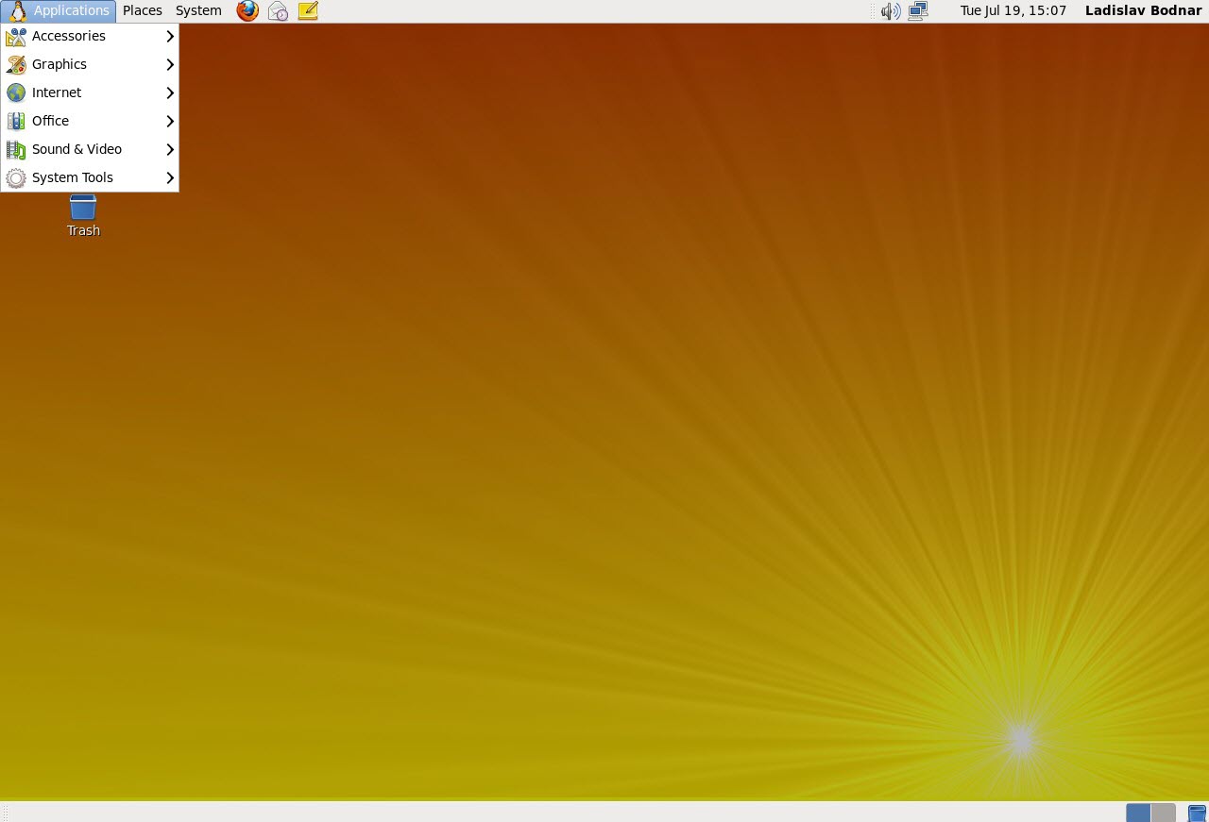1209x822 pixels.
Task: Select Internet in Applications menu
Action: 90,93
